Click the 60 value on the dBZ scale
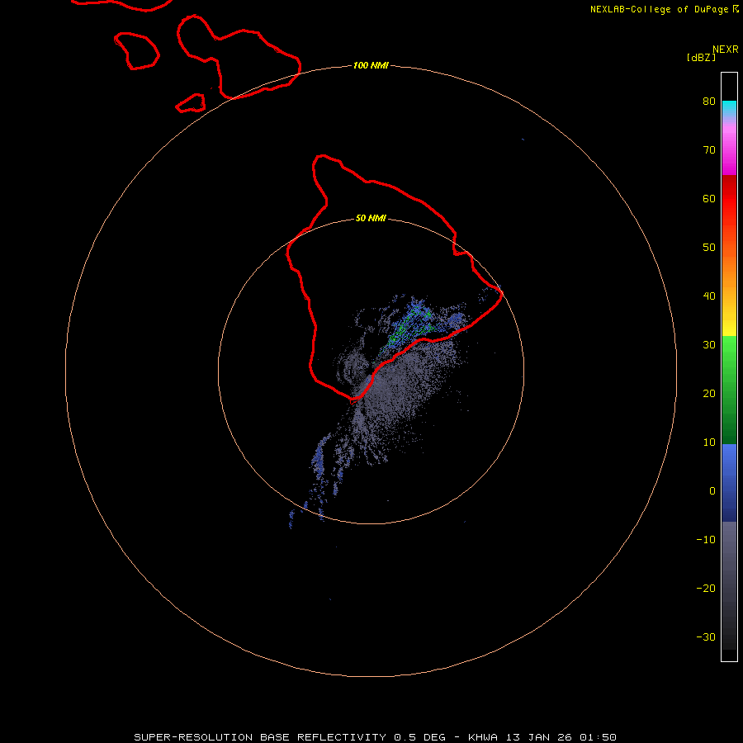Image resolution: width=743 pixels, height=743 pixels. (x=709, y=198)
